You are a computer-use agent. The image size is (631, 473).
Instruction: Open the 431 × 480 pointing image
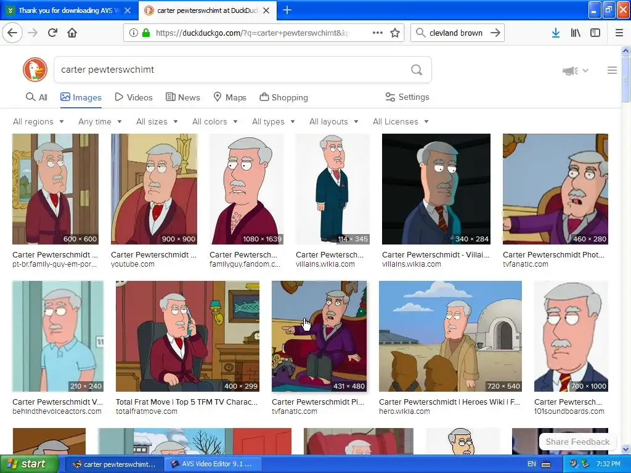click(x=319, y=336)
